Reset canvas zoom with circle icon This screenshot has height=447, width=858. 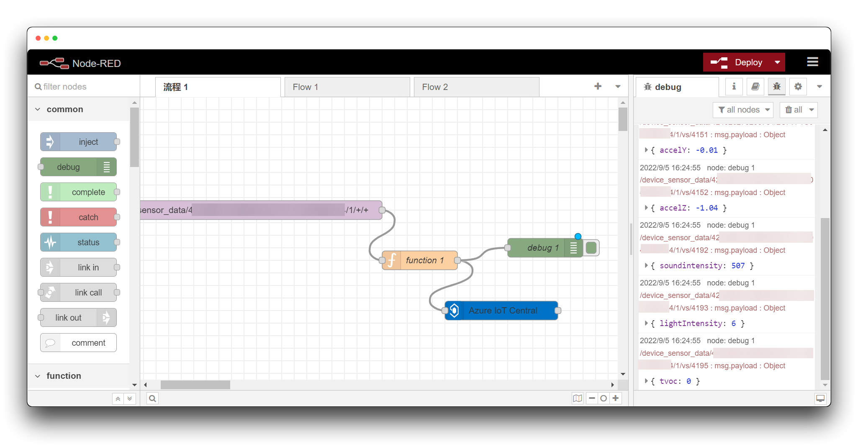click(x=604, y=398)
